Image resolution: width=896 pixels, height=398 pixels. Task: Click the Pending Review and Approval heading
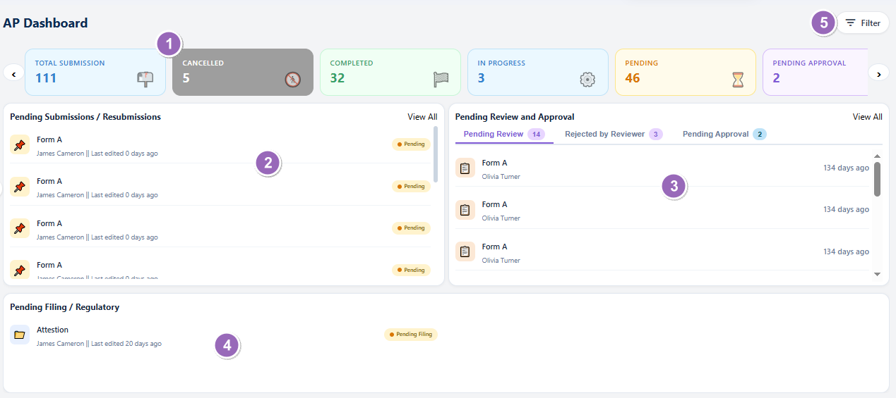pos(515,117)
